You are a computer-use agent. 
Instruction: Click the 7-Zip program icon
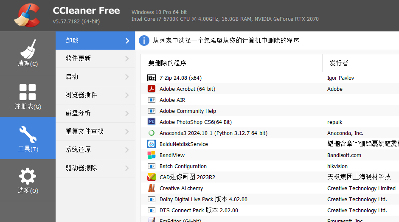tap(152, 78)
